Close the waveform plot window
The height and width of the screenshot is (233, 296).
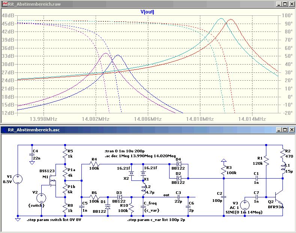291,4
